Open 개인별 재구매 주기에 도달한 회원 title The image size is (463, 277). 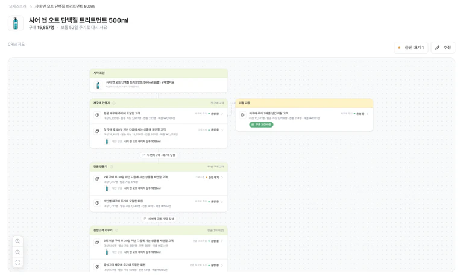coord(123,201)
